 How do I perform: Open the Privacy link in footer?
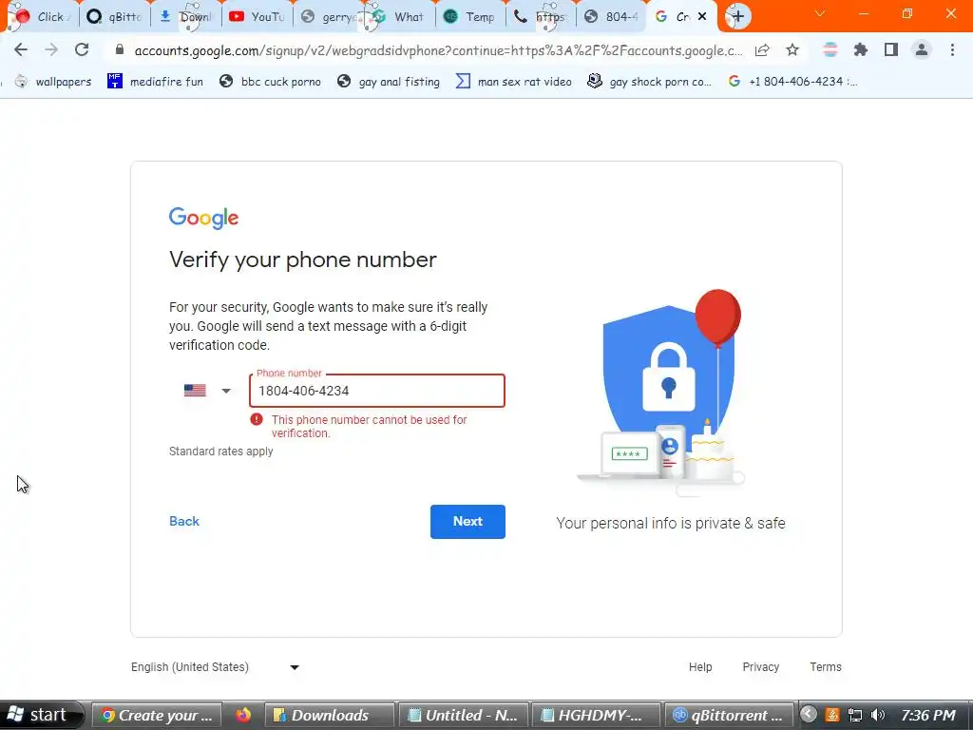pos(761,666)
